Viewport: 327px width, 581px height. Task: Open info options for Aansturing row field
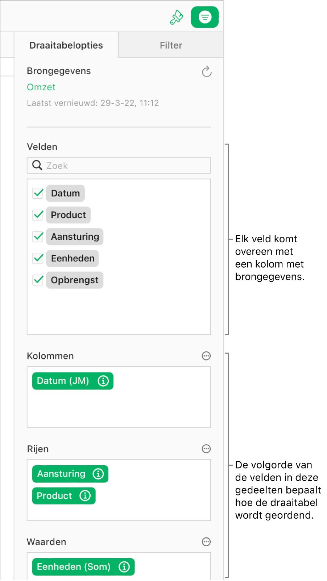pyautogui.click(x=99, y=474)
